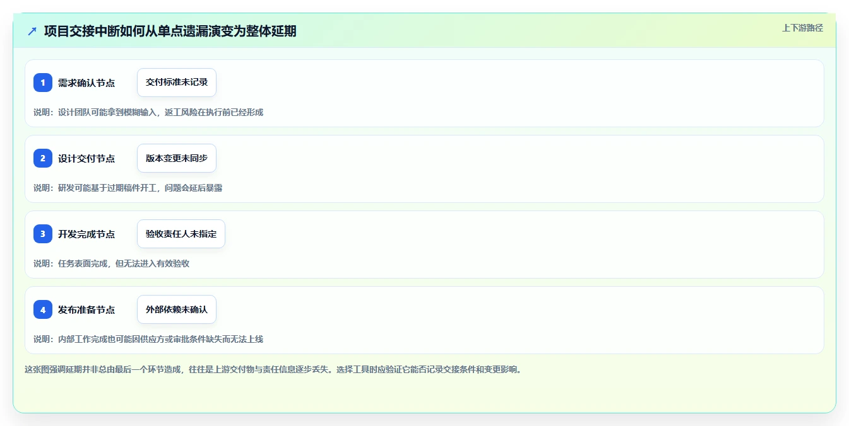This screenshot has height=426, width=849.
Task: Click the note about 设计团队可能拿到模糊输入
Action: (148, 112)
